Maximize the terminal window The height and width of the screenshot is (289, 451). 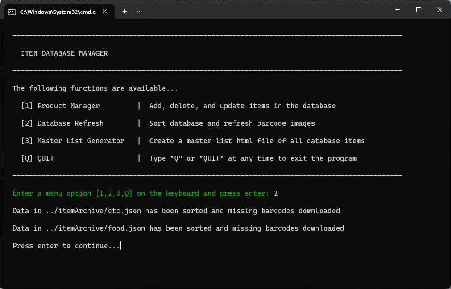[418, 10]
